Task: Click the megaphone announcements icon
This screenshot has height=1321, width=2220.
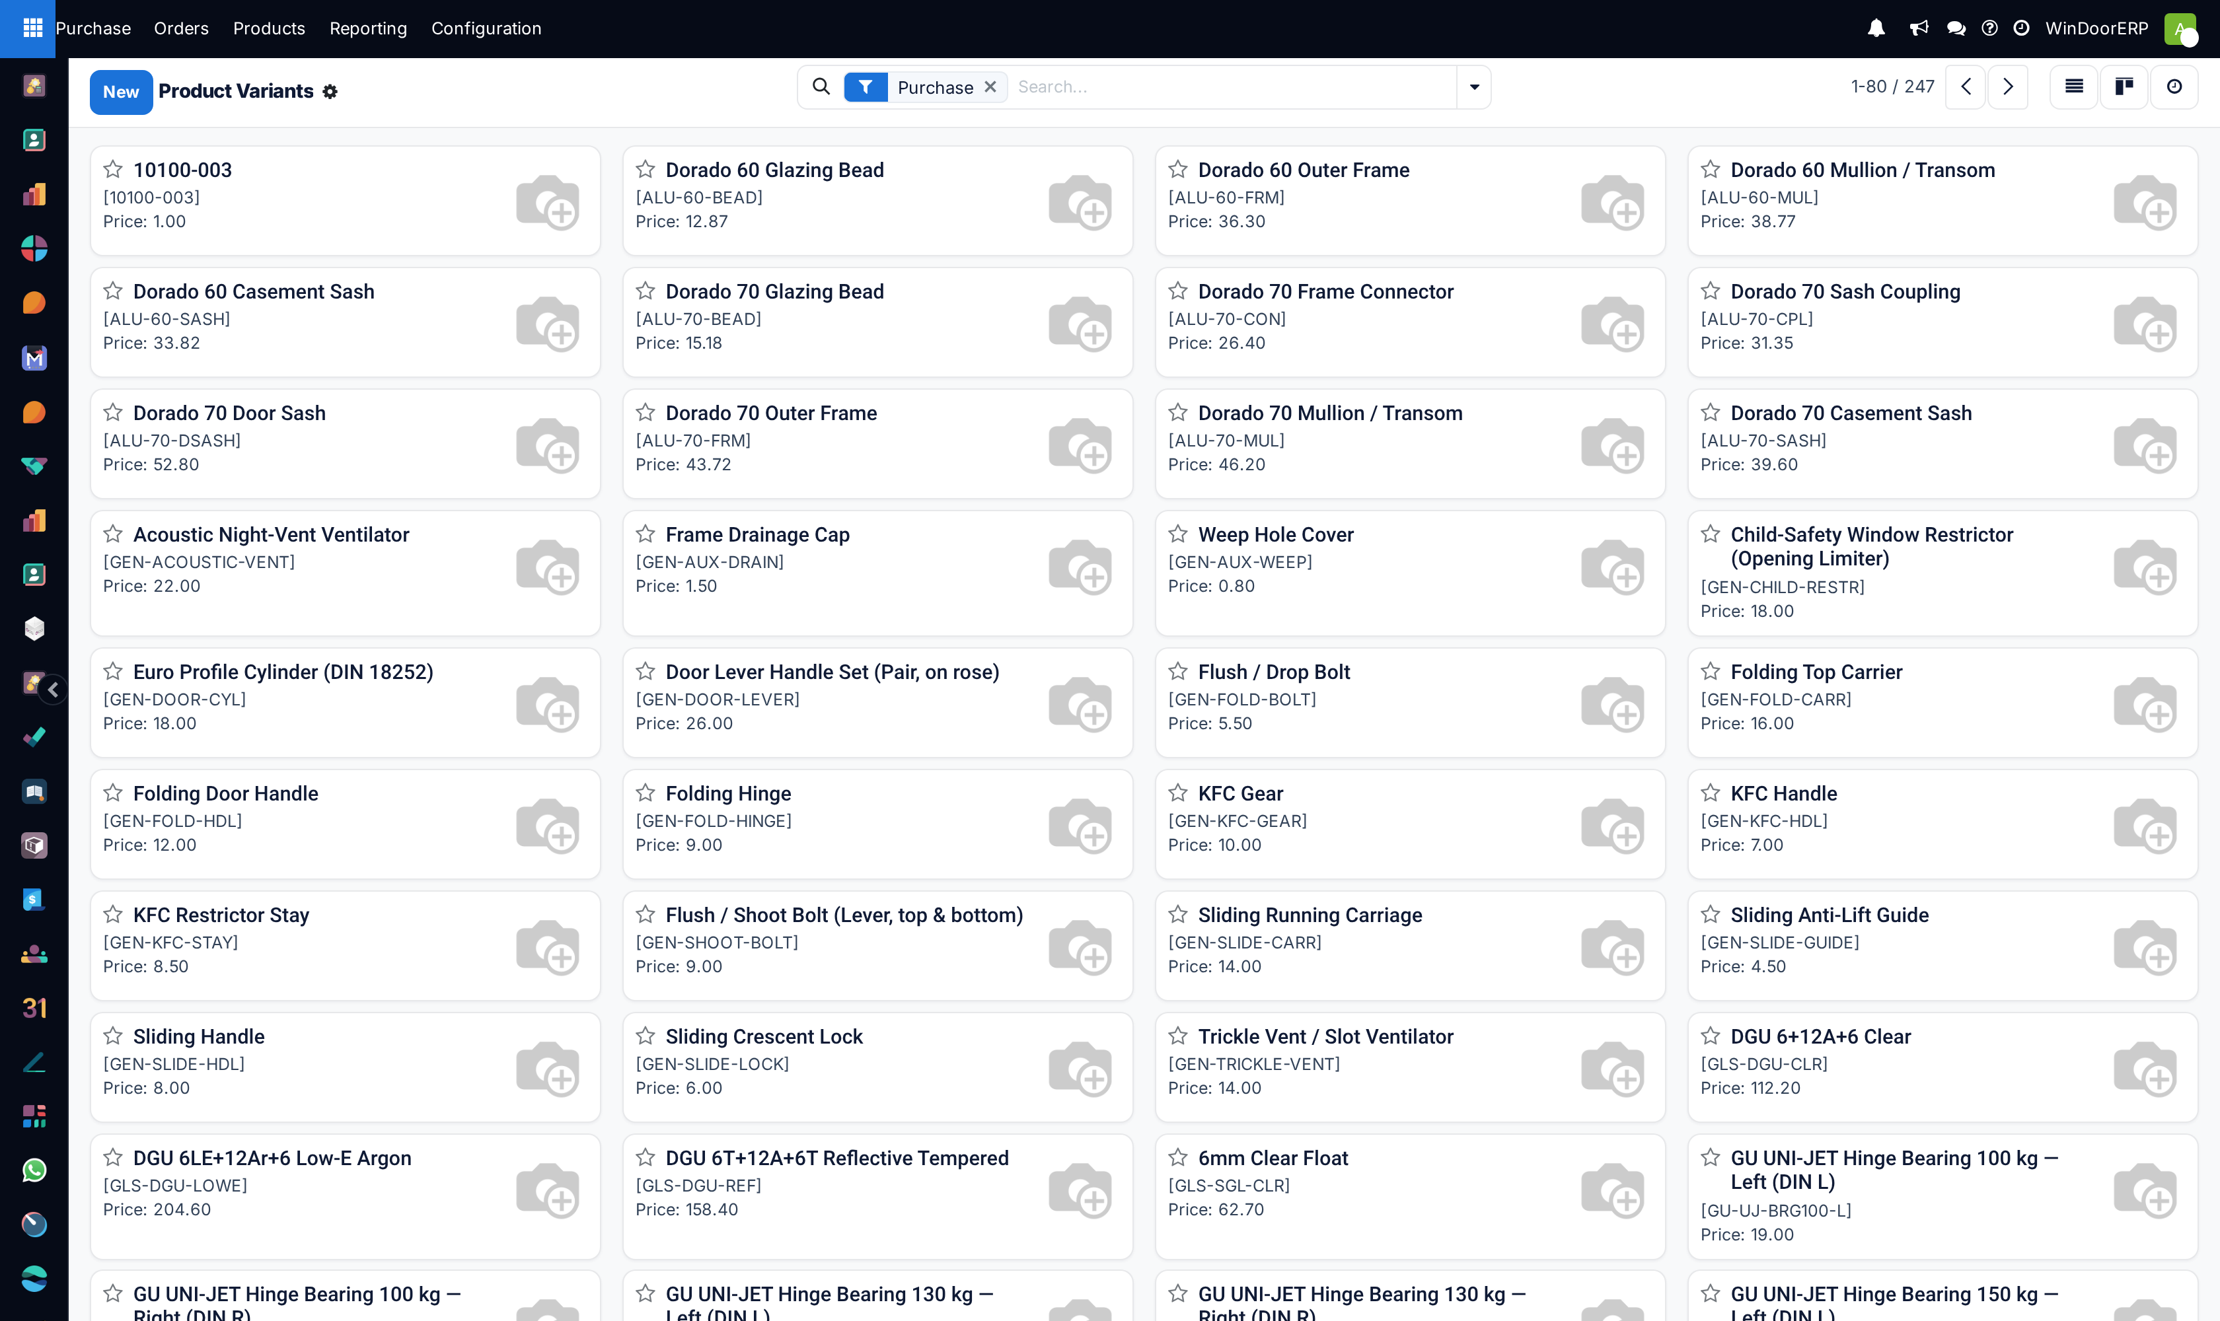Action: click(x=1919, y=28)
